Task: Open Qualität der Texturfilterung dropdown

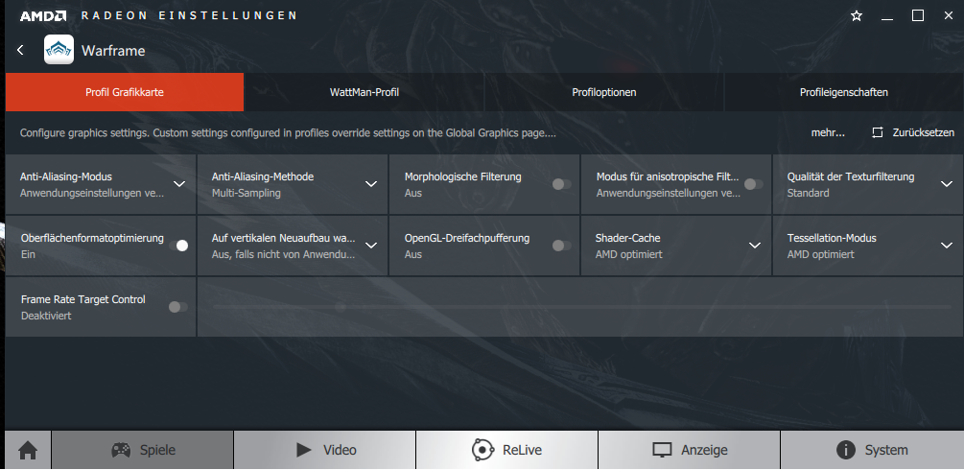Action: 946,184
